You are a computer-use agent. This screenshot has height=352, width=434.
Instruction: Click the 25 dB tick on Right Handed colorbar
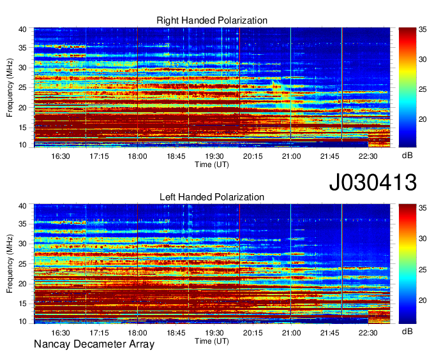click(423, 89)
